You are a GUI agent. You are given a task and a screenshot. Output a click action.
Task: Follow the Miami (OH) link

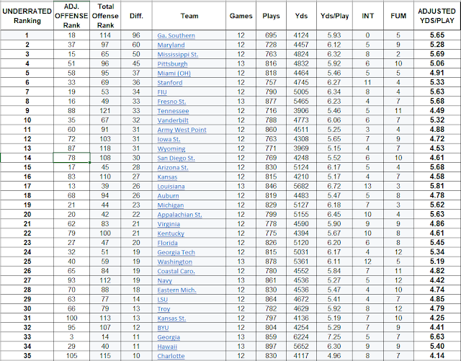174,73
